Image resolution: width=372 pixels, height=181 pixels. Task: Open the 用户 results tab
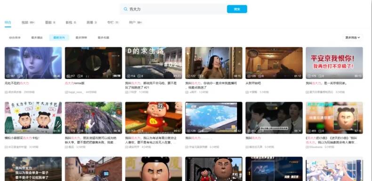click(x=136, y=23)
